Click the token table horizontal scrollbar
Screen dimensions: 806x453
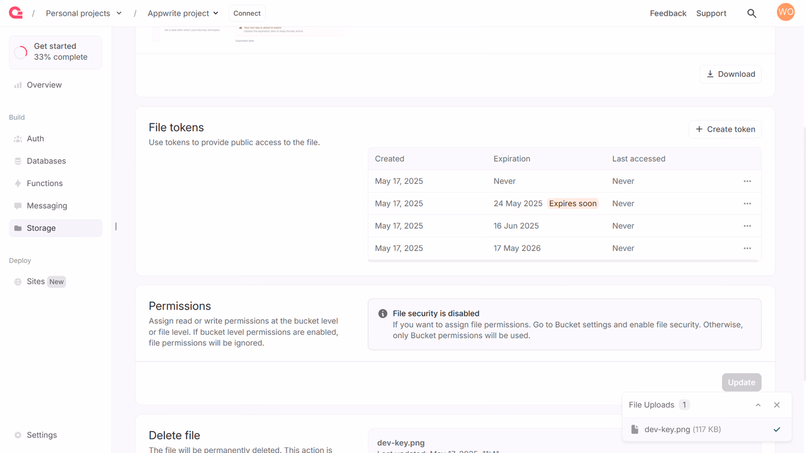click(564, 260)
